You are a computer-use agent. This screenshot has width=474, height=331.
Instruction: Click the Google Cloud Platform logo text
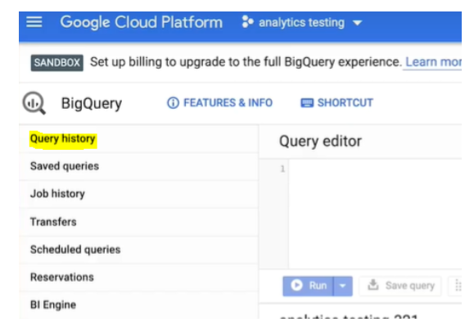point(141,22)
